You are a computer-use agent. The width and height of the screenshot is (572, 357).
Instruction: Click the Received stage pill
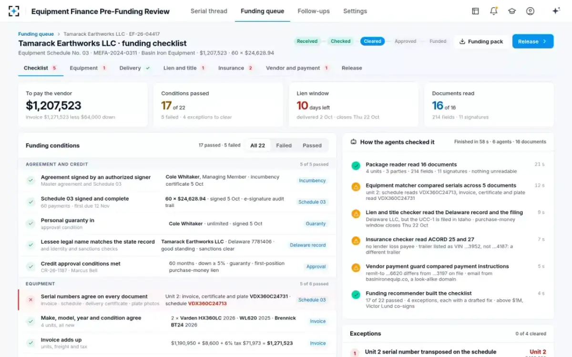coord(307,41)
